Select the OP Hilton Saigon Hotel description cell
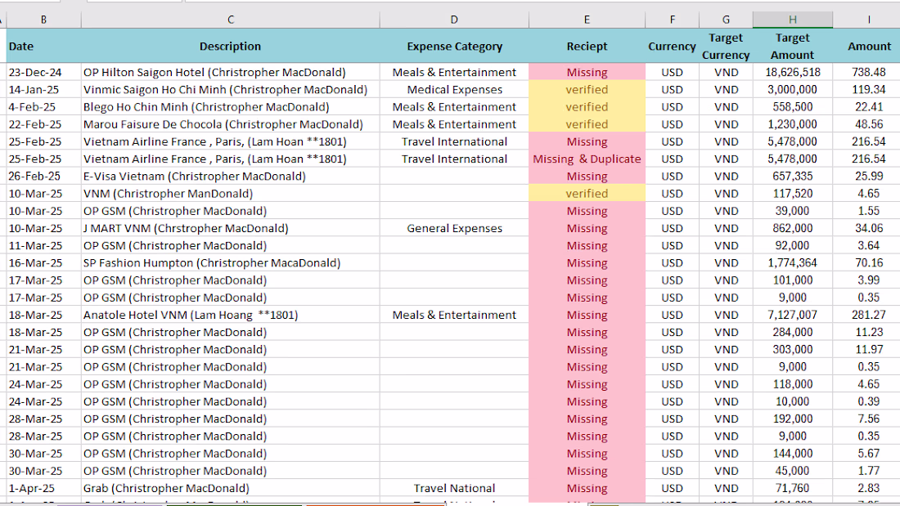Screen dimensions: 900x506 pyautogui.click(x=230, y=72)
